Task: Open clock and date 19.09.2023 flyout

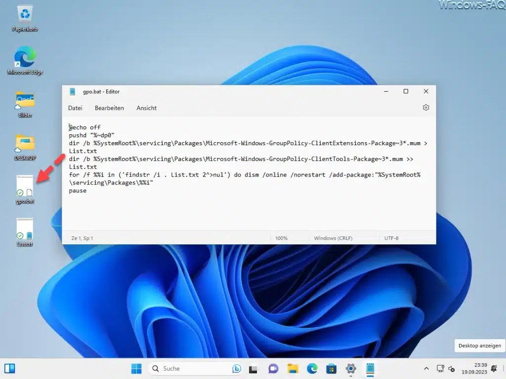Action: point(474,368)
